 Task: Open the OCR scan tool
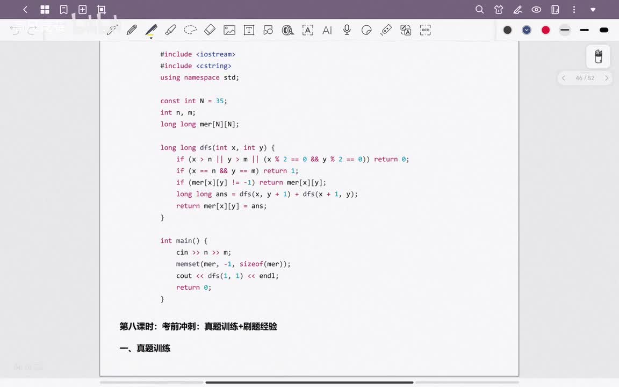tap(425, 30)
